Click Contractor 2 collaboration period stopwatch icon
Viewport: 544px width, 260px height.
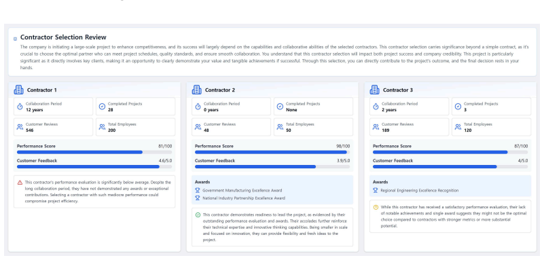198,107
